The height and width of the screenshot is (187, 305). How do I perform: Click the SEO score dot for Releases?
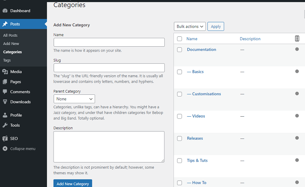click(x=297, y=138)
